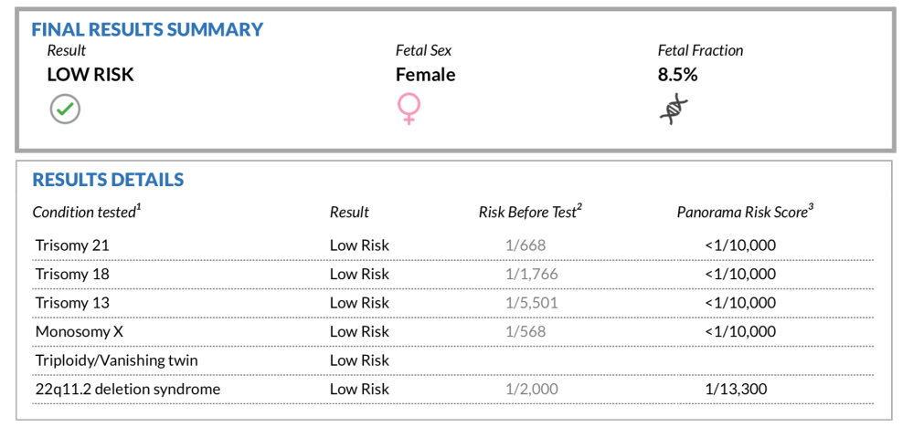Click the pink female symbol icon
The height and width of the screenshot is (427, 913).
408,109
